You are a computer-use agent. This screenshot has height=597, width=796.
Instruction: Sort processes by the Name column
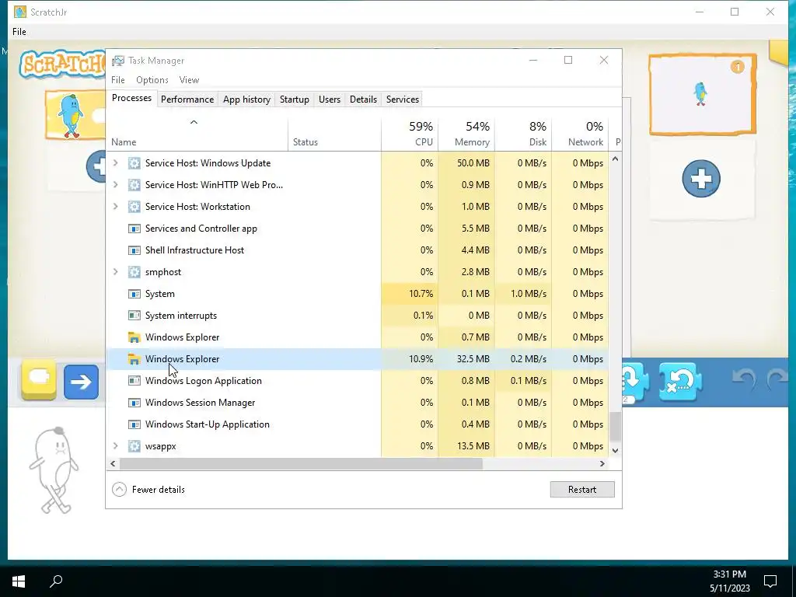(x=197, y=134)
